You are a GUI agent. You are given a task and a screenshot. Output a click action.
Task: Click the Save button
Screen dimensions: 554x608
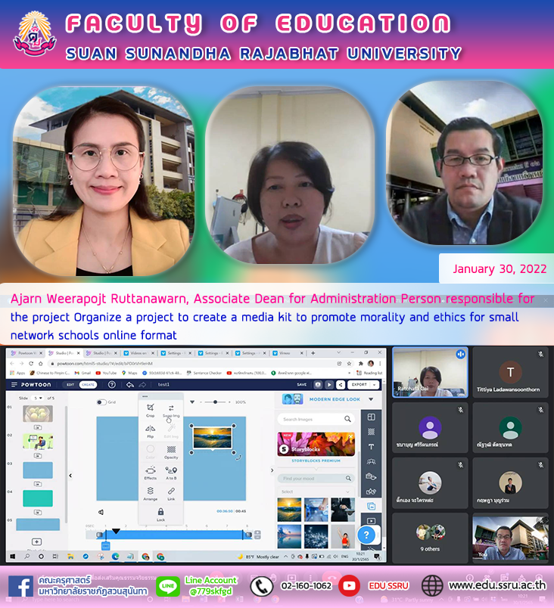pyautogui.click(x=301, y=384)
